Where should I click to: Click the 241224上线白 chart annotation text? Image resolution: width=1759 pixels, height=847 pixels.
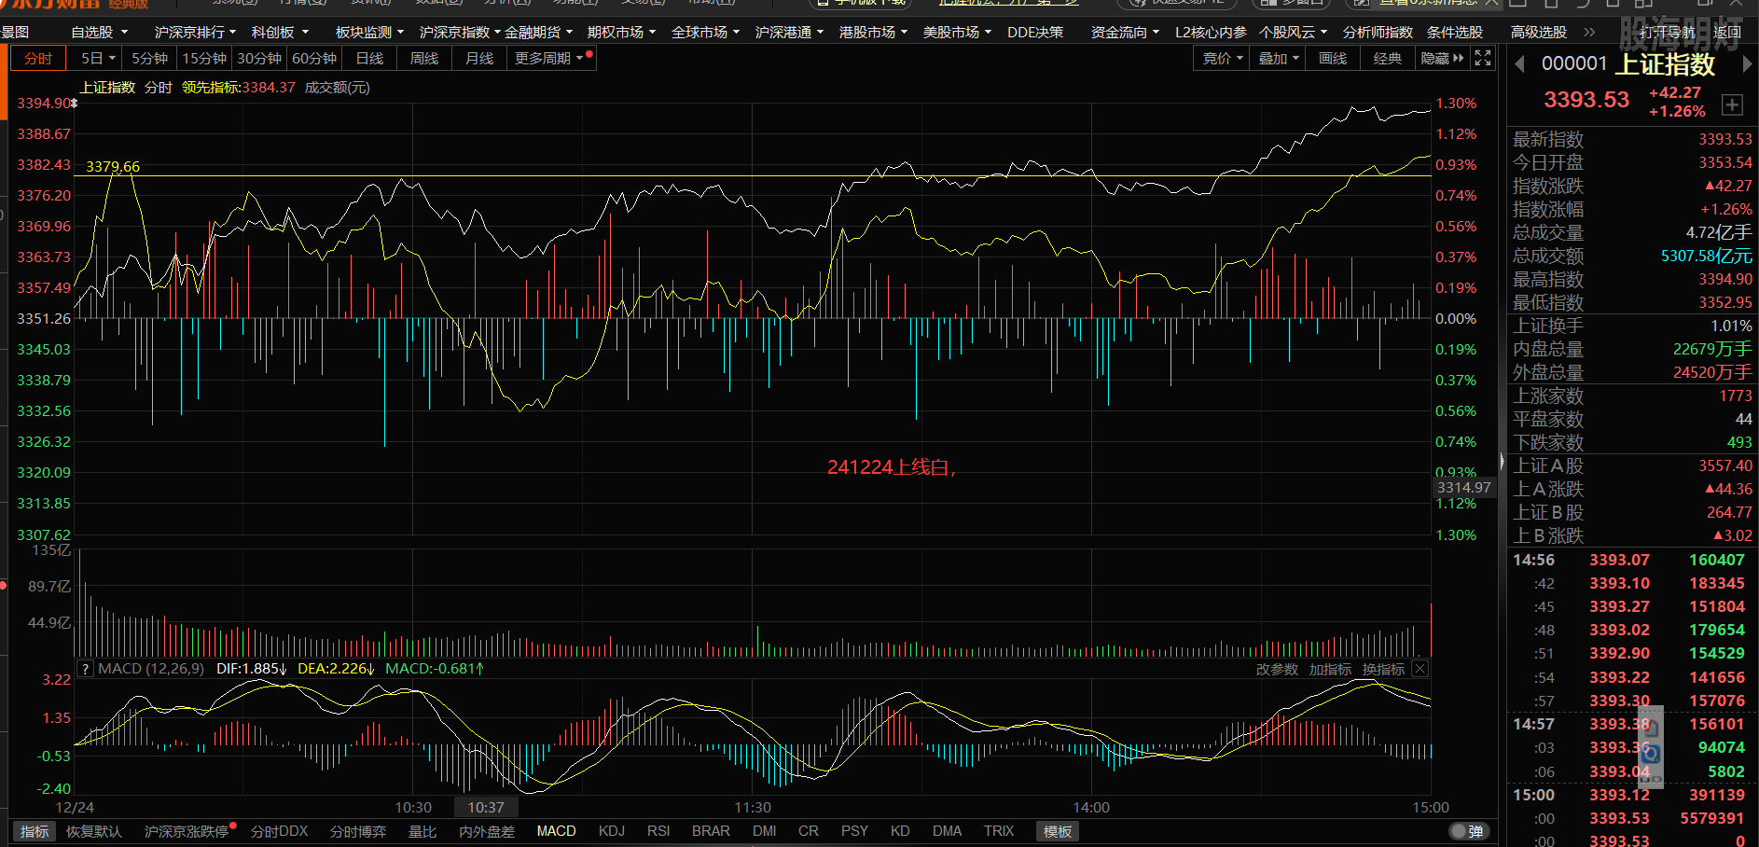click(x=892, y=467)
